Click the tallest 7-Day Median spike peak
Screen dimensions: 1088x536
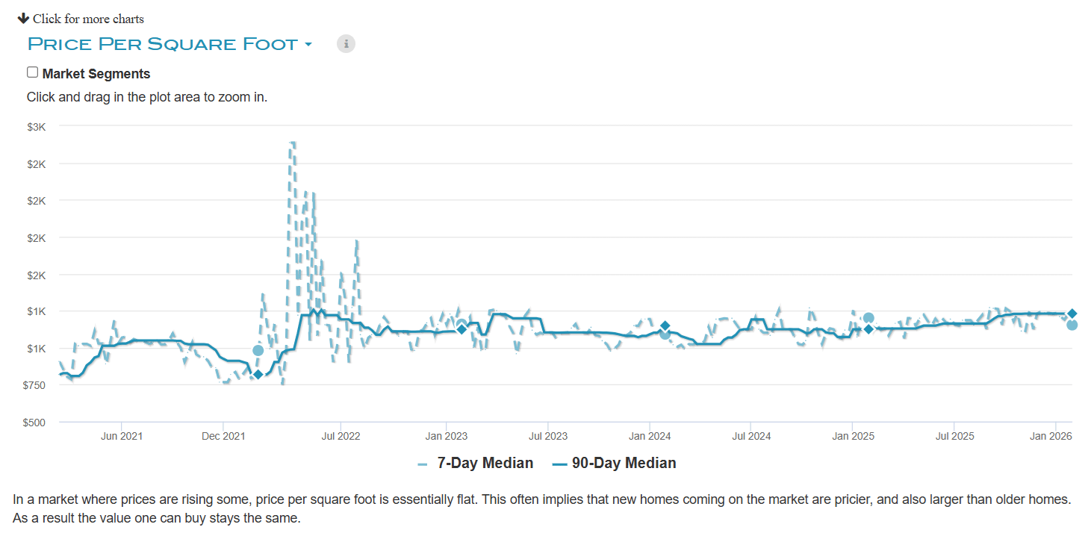click(x=293, y=142)
